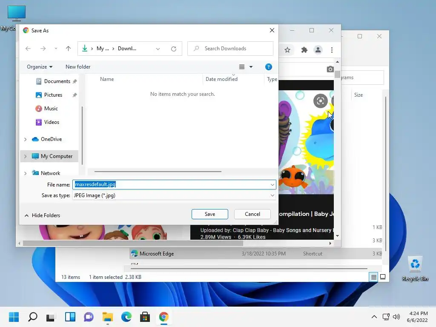Show hidden system tray icons
This screenshot has height=327, width=436.
pyautogui.click(x=374, y=317)
